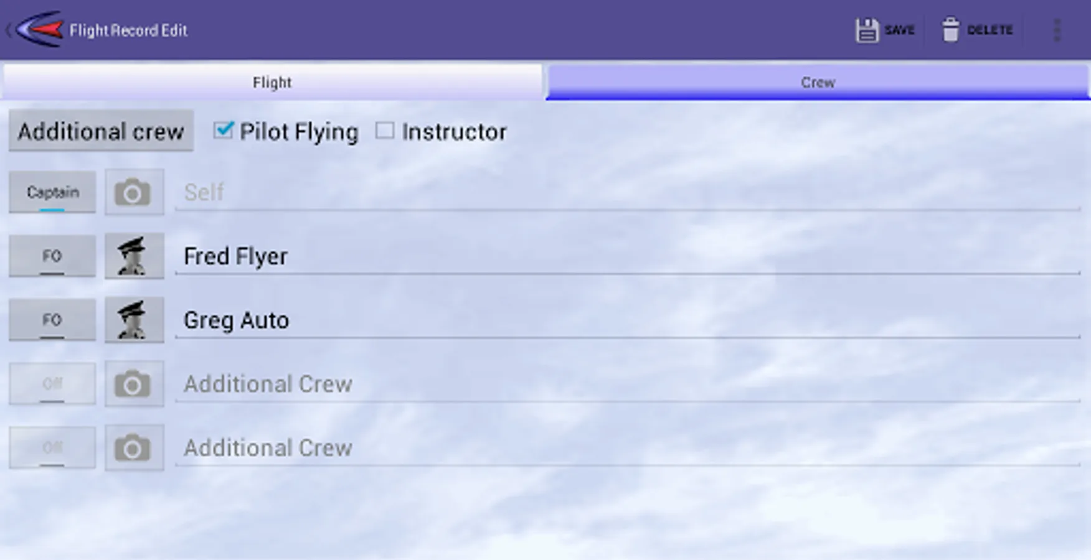Click the Save floppy disk icon
The width and height of the screenshot is (1091, 560).
866,30
